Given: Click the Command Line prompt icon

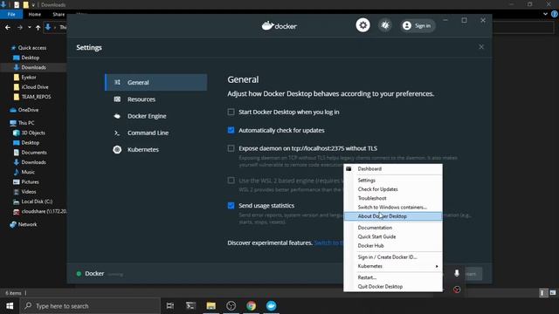Looking at the screenshot, I should (117, 133).
